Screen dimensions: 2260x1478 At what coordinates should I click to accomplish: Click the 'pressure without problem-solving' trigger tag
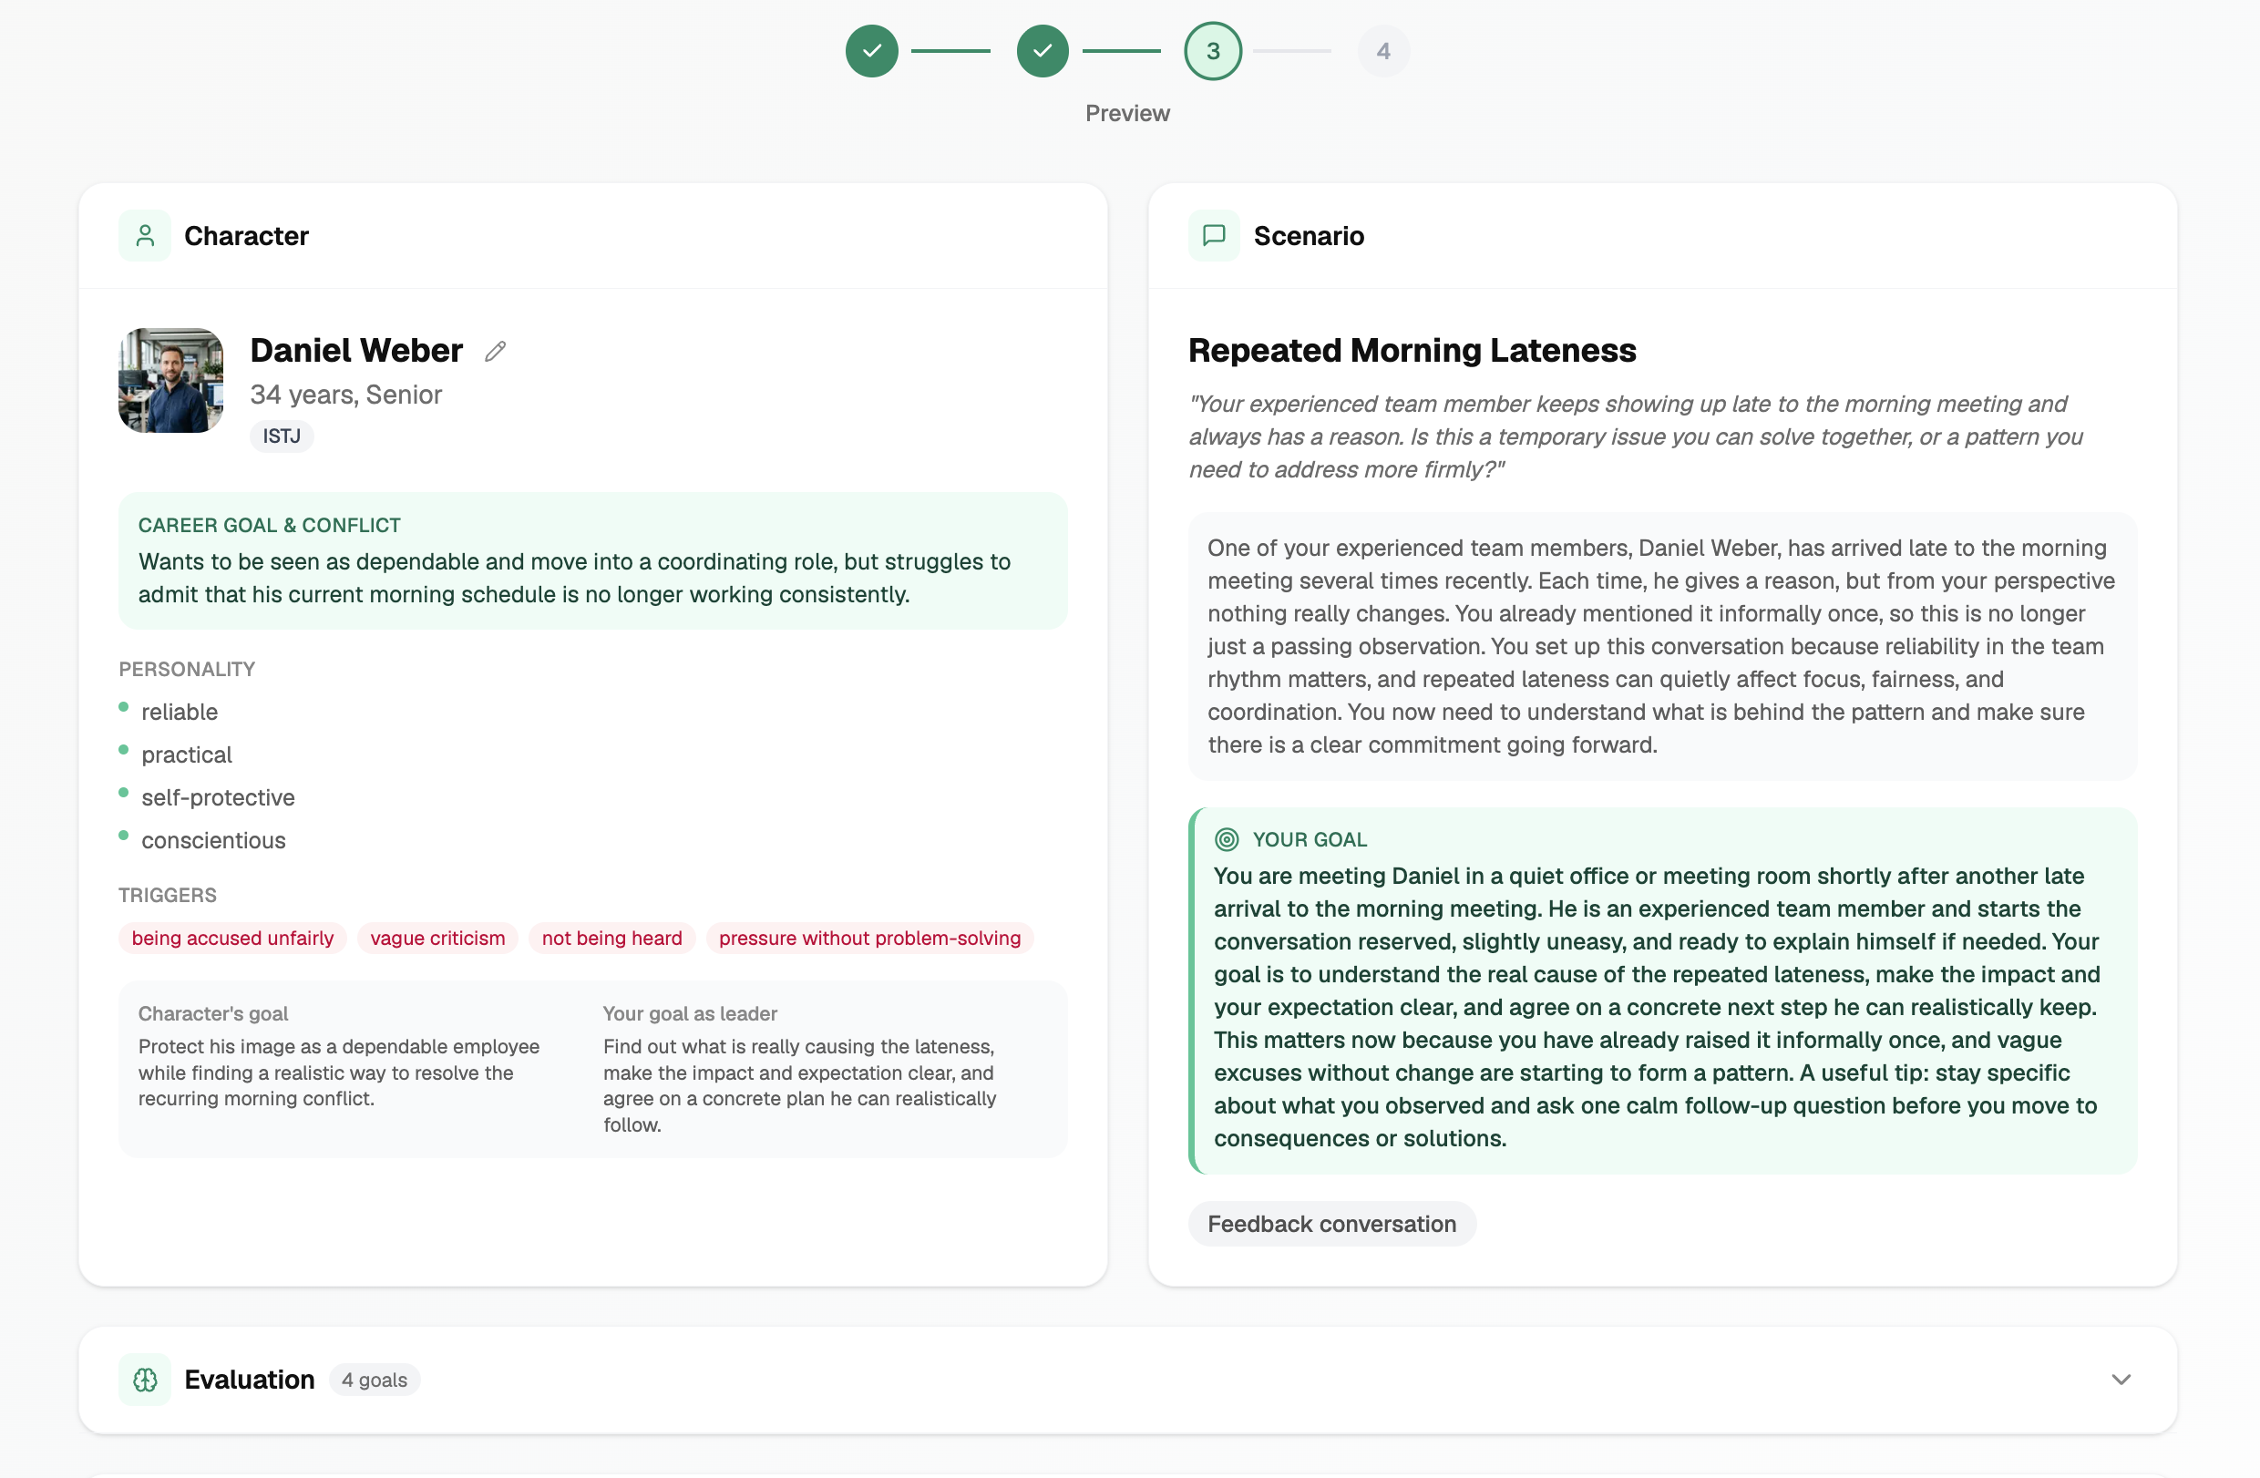[x=868, y=938]
